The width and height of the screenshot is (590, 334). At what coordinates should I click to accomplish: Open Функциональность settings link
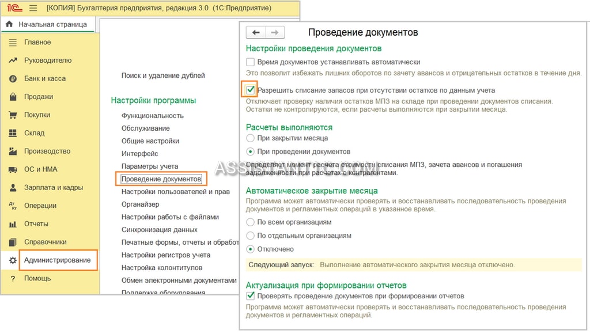pos(152,116)
